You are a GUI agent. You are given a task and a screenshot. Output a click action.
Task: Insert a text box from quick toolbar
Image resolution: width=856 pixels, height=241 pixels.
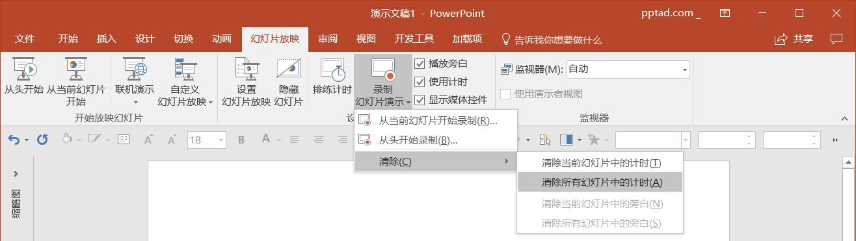[123, 139]
